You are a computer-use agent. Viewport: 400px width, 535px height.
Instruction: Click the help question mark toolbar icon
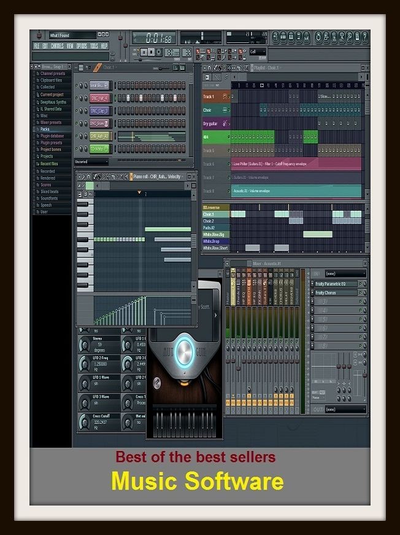tap(364, 37)
